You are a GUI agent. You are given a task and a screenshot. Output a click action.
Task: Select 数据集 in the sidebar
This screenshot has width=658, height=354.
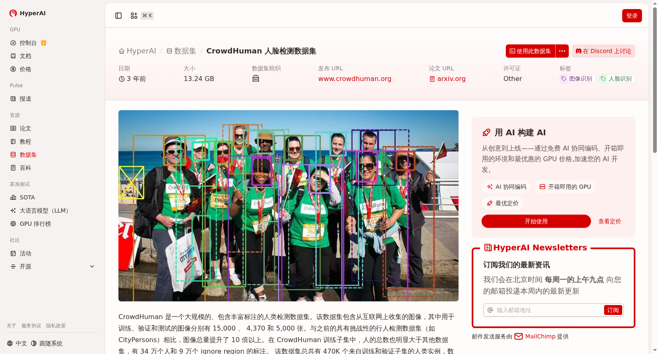click(x=53, y=155)
